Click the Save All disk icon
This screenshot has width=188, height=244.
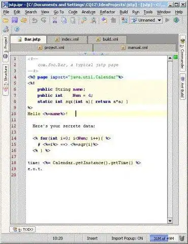[x=15, y=20]
